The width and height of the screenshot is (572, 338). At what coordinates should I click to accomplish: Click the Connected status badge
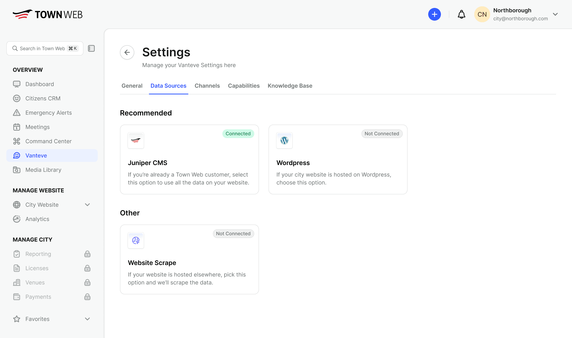coord(238,134)
